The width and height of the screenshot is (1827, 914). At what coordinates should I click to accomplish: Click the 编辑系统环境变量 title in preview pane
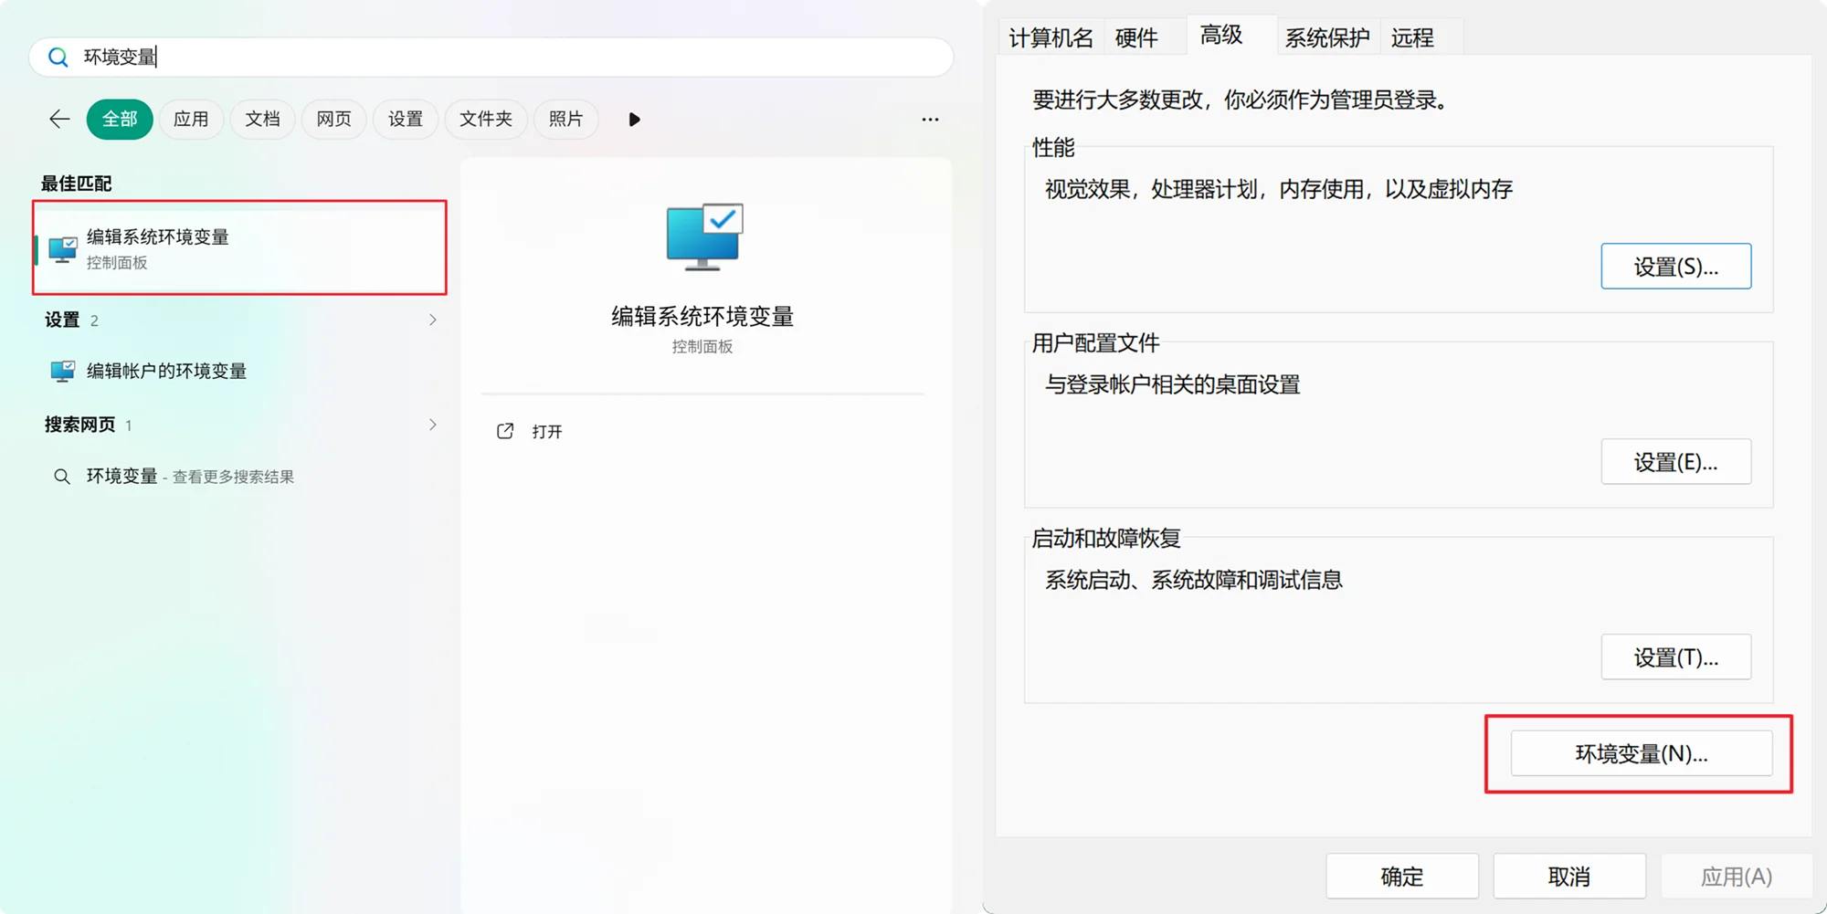[x=702, y=317]
